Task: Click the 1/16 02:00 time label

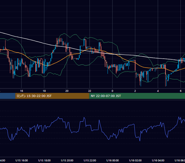Action: click(x=135, y=160)
